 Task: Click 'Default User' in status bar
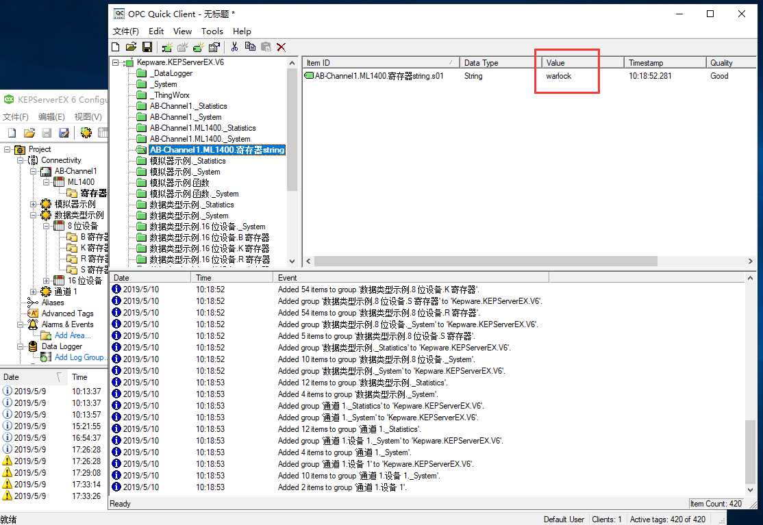coord(564,519)
